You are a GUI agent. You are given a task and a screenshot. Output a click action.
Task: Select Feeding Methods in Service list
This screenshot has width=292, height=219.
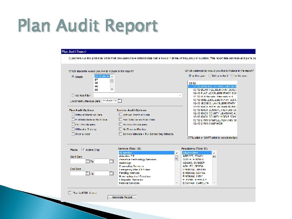coord(146,173)
